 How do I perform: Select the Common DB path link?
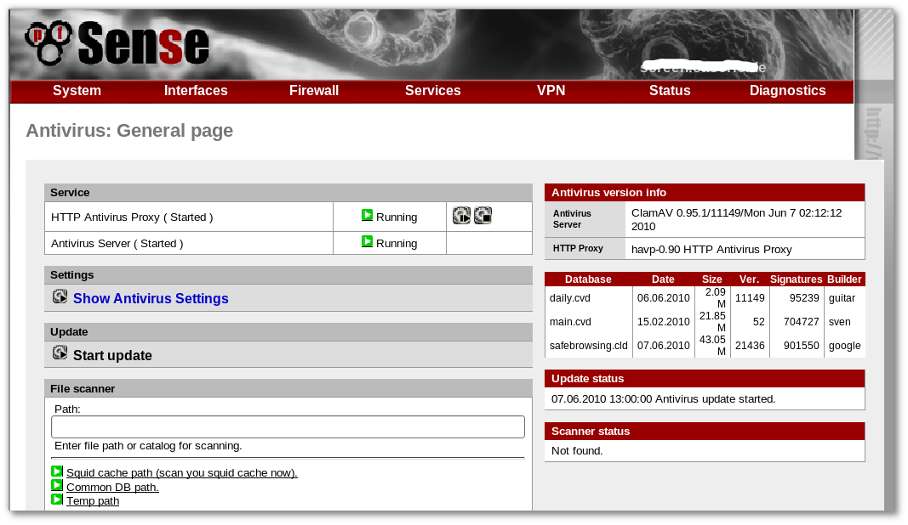112,488
